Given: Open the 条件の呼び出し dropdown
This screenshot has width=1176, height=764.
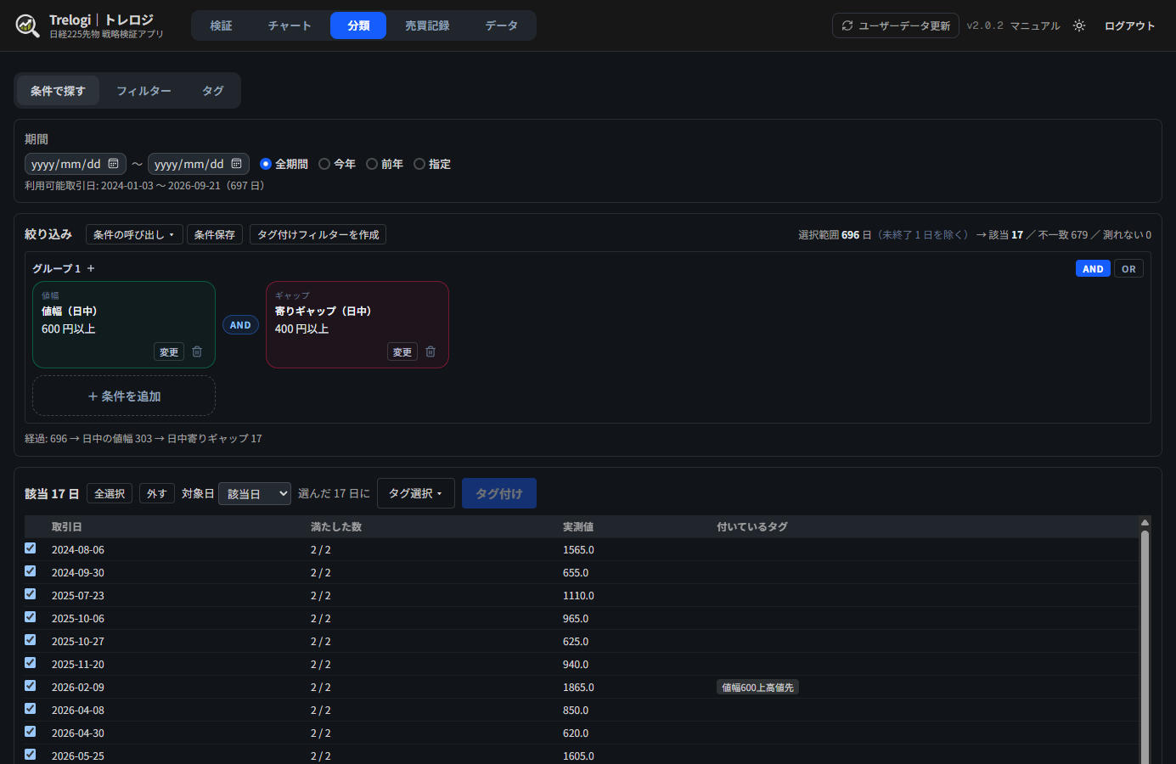Looking at the screenshot, I should click(x=134, y=234).
